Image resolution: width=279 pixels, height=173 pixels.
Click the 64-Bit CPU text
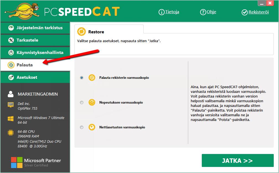pyautogui.click(x=26, y=132)
